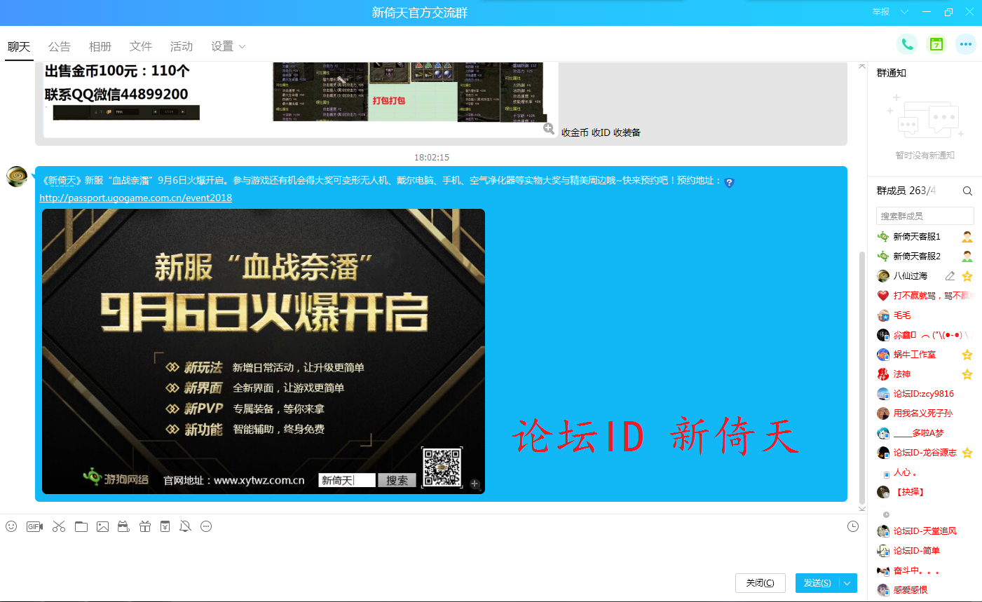The width and height of the screenshot is (982, 602).
Task: Edit group card pencil icon for 八仙过海
Action: (x=950, y=276)
